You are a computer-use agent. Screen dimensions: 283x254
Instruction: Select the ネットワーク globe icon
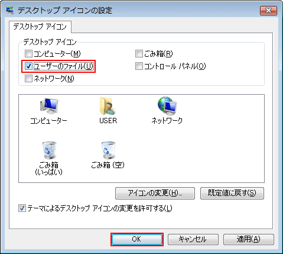(167, 106)
